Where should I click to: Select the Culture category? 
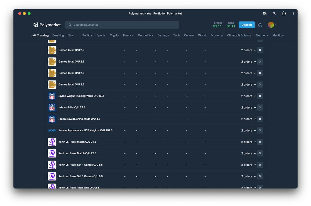point(189,35)
